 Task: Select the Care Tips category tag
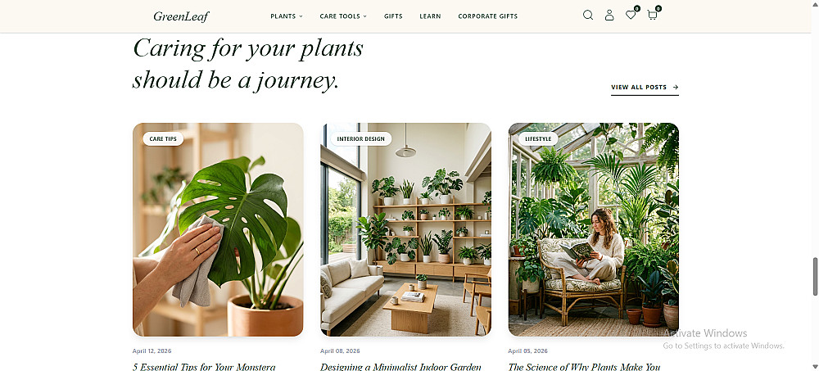tap(163, 139)
